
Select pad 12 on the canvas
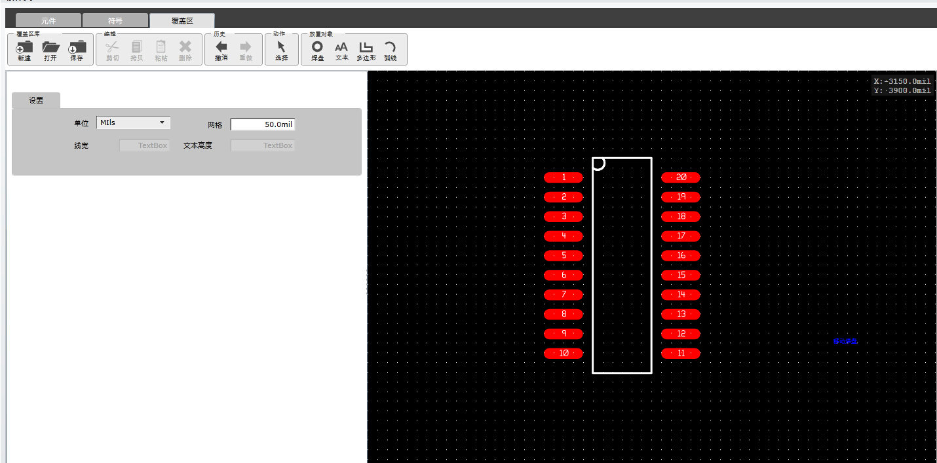tap(681, 334)
